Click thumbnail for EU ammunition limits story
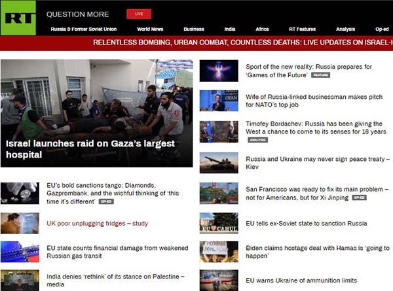Screen dimensions: 393x291 (x=219, y=281)
